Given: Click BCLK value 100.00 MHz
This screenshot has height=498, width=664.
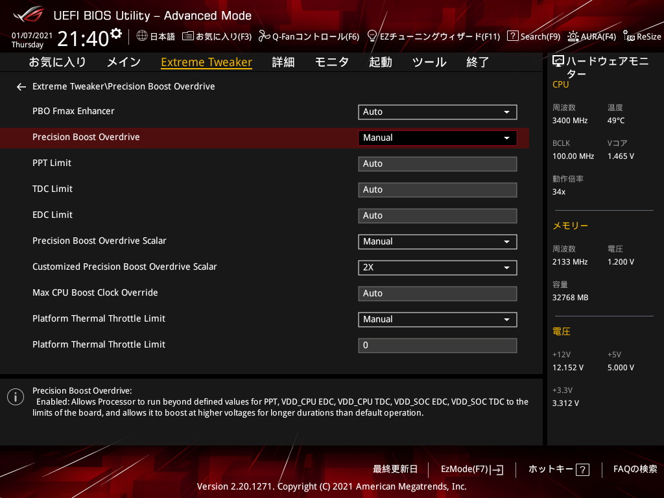Looking at the screenshot, I should coord(573,156).
